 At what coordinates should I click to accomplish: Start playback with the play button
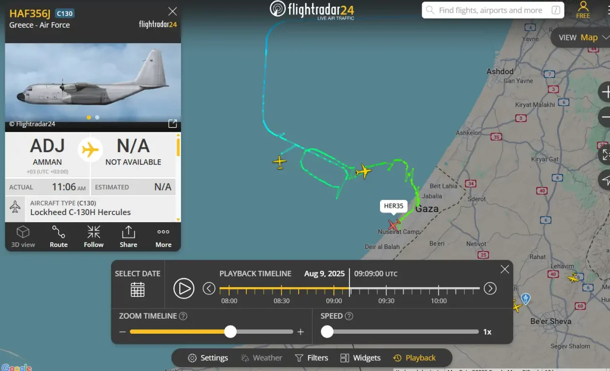coord(184,289)
